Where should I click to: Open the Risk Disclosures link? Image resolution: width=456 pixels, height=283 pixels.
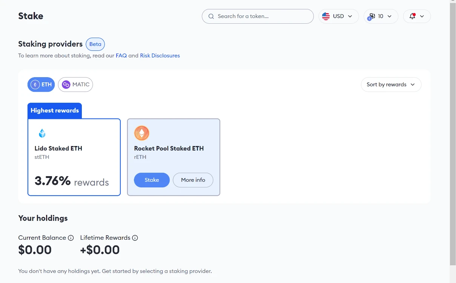coord(160,56)
